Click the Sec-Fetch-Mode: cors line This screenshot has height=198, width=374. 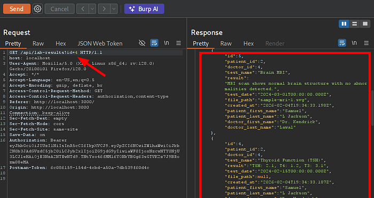click(x=37, y=124)
